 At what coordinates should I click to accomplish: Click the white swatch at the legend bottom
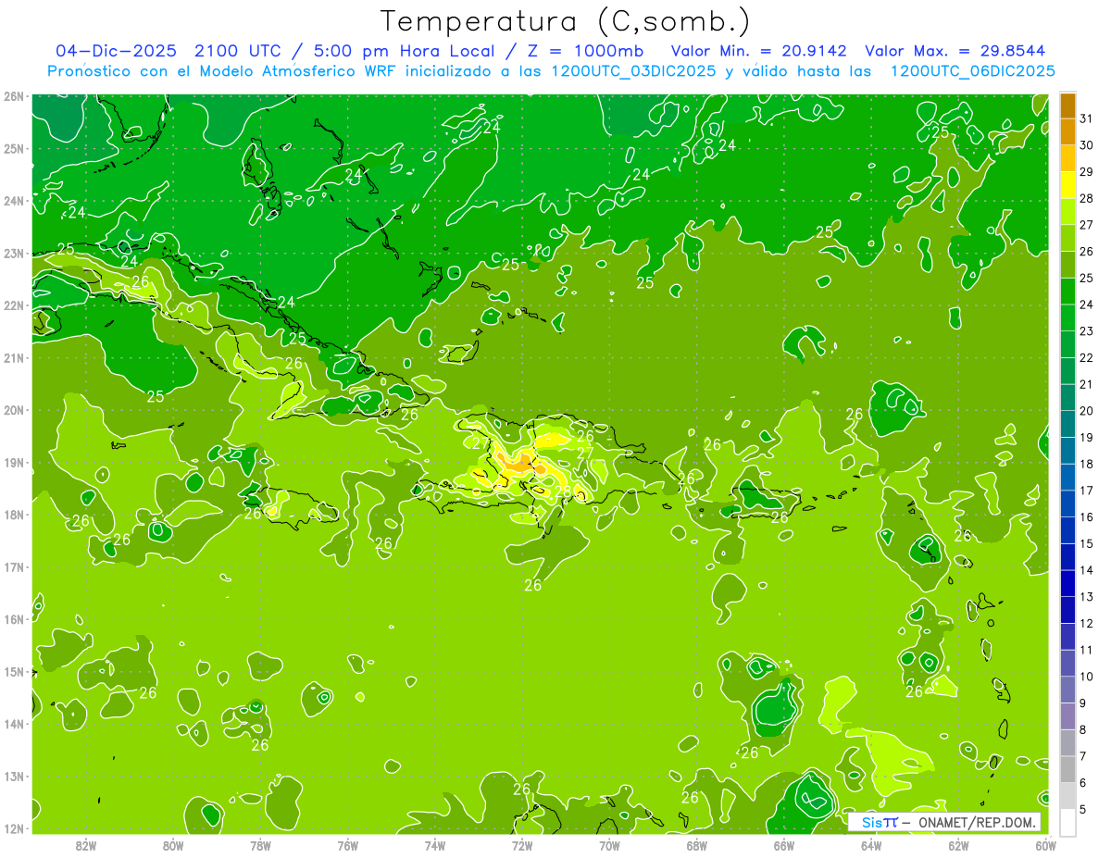coord(1067,821)
